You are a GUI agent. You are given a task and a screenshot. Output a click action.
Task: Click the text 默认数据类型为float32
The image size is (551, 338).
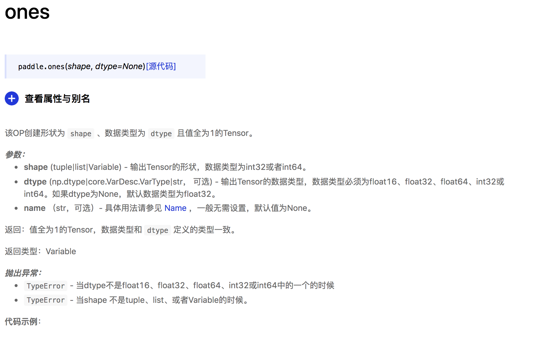point(169,194)
